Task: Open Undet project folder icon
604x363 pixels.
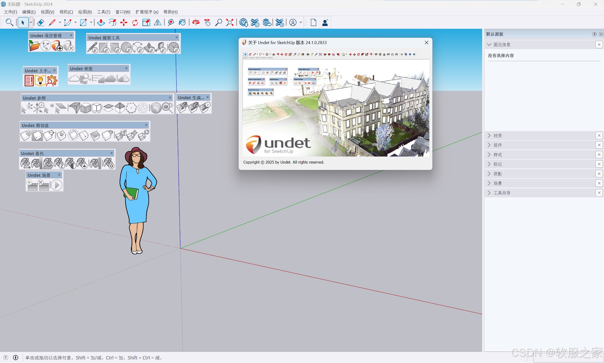Action: 34,45
